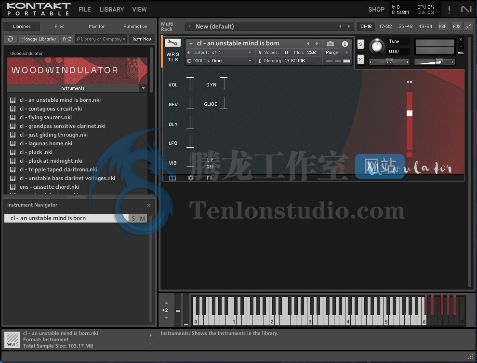
Task: Go to next multi preset
Action: [x=349, y=27]
